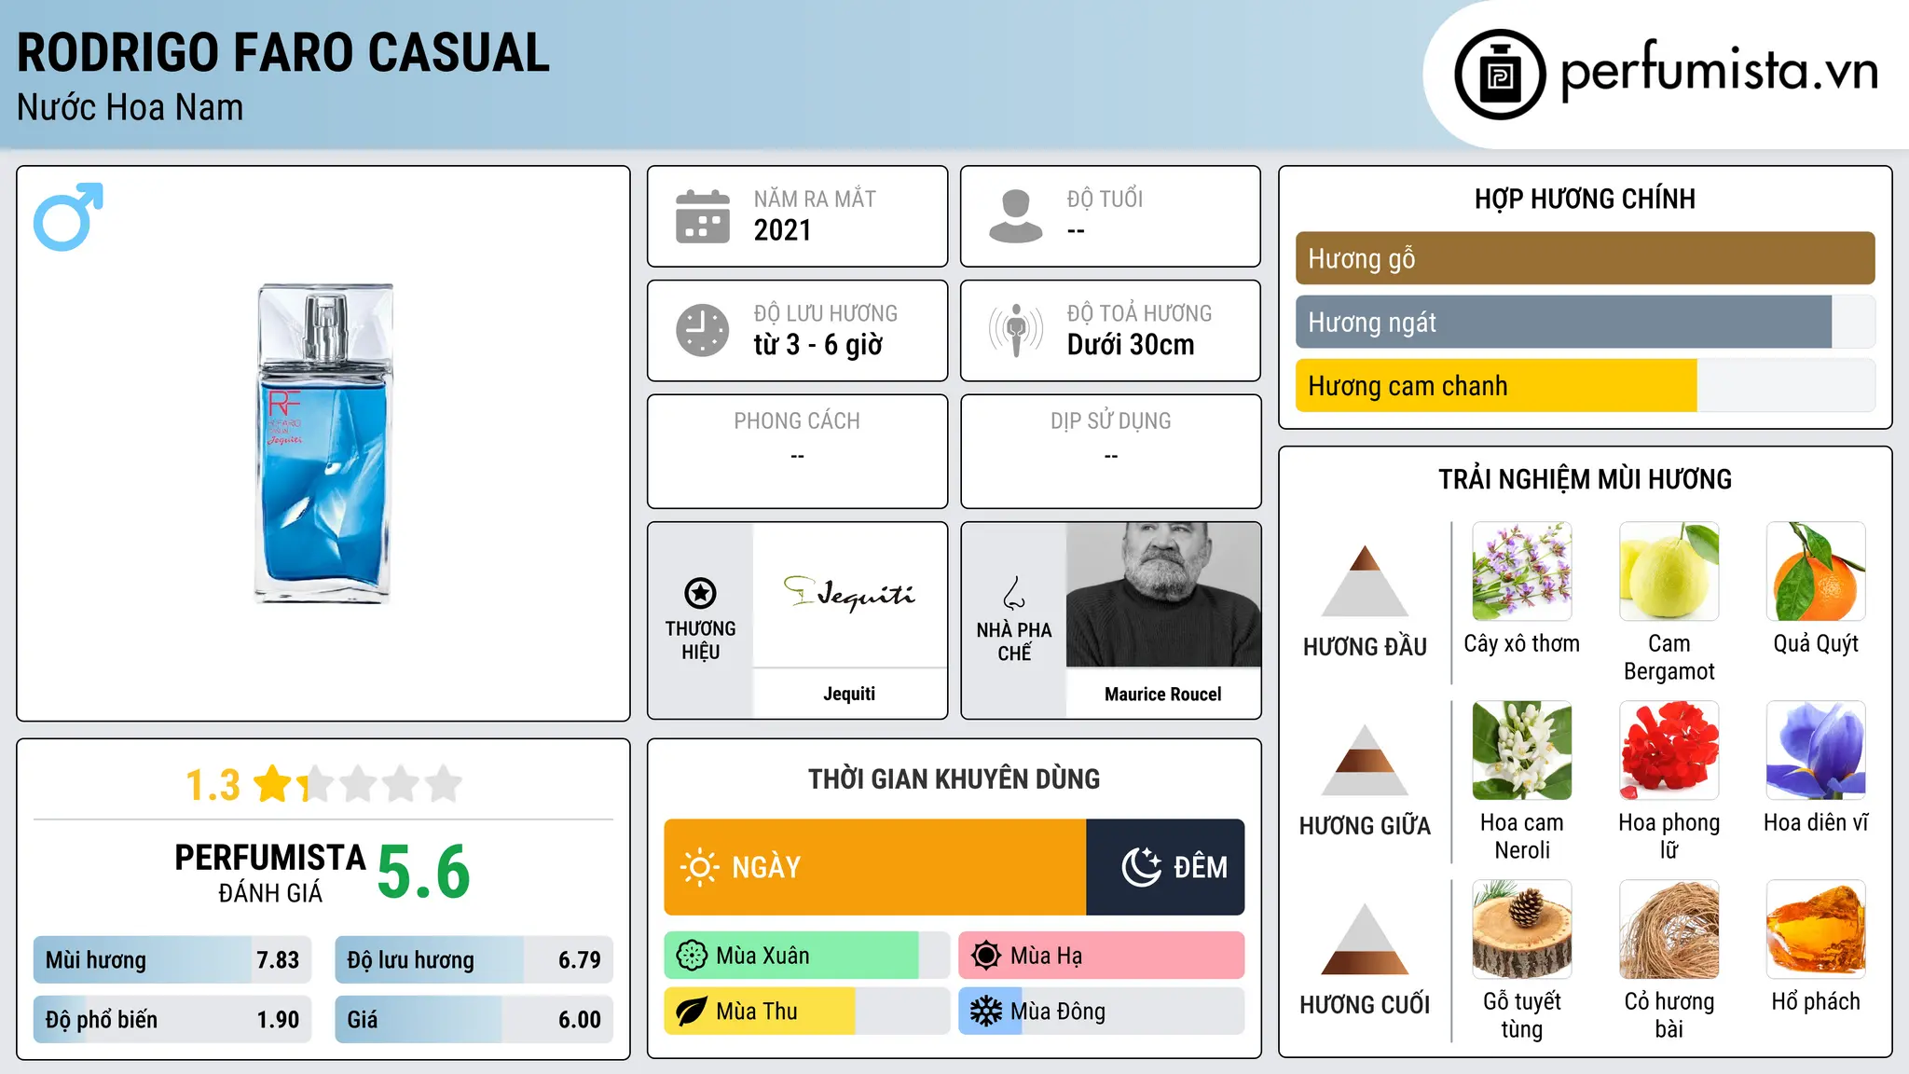Select the Hổ phách note image

(1816, 929)
